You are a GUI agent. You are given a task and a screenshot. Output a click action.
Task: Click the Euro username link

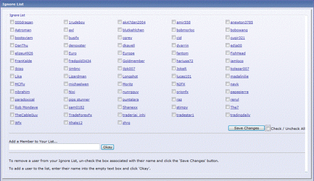[72, 53]
